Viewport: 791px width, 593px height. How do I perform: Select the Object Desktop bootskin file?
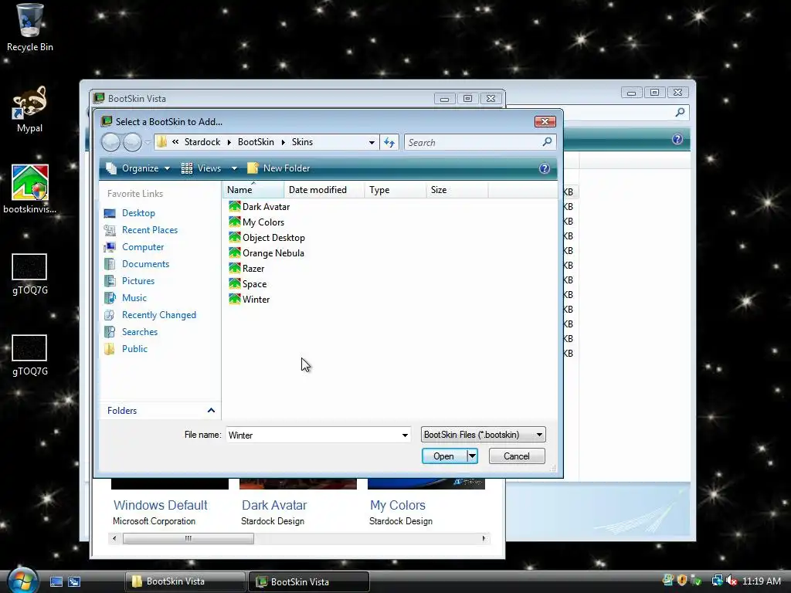pos(266,238)
